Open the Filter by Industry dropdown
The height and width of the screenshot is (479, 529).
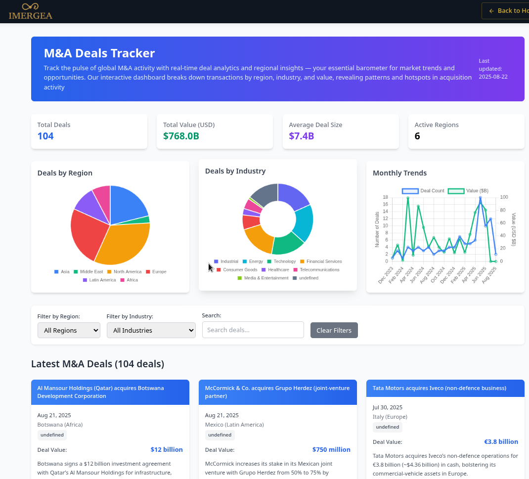[151, 330]
